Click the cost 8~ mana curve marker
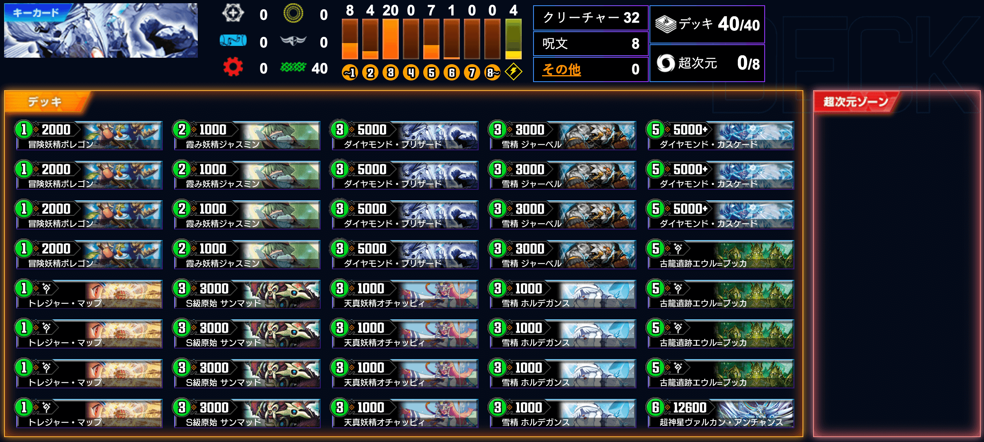 coord(492,73)
